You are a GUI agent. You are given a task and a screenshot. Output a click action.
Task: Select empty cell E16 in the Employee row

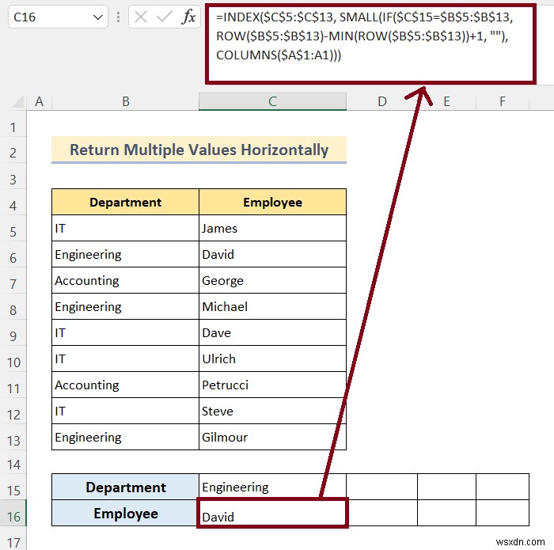[446, 513]
